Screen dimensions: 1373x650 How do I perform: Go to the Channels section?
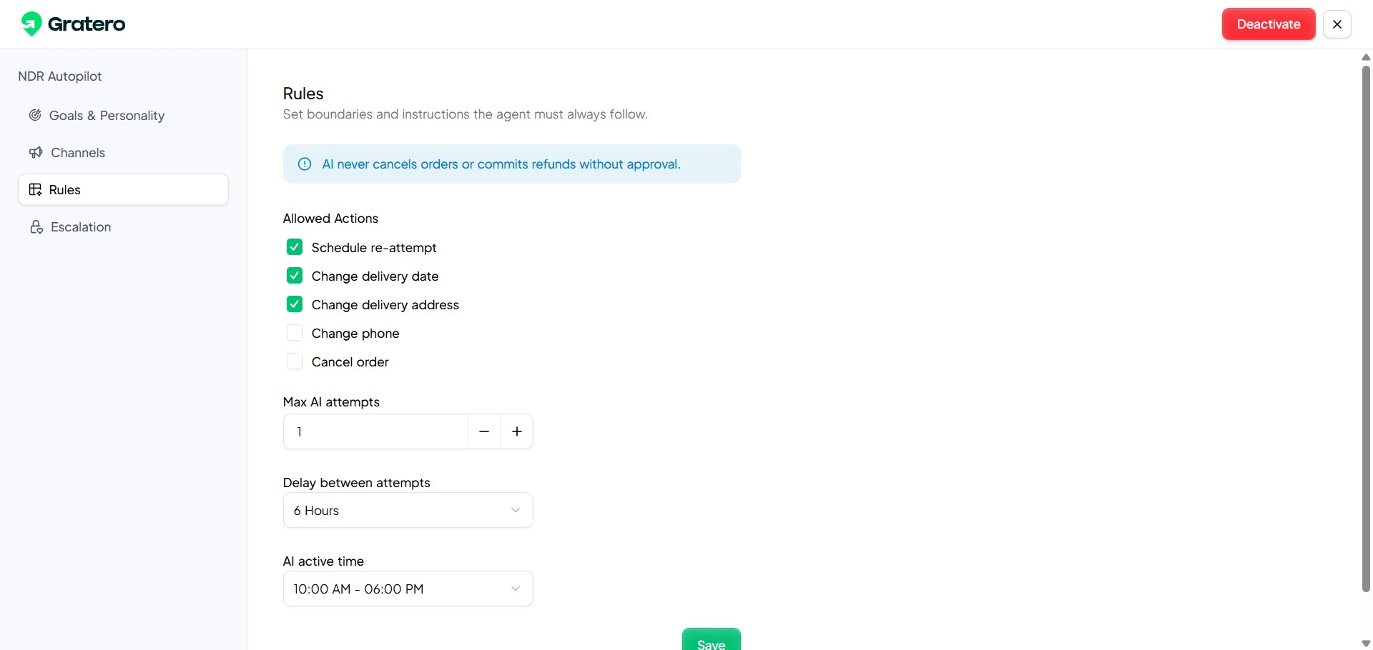click(77, 152)
